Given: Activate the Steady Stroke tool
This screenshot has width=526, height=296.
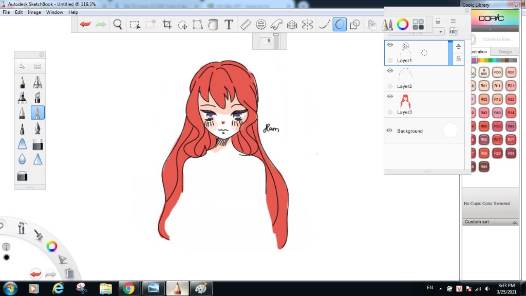Looking at the screenshot, I should (324, 24).
